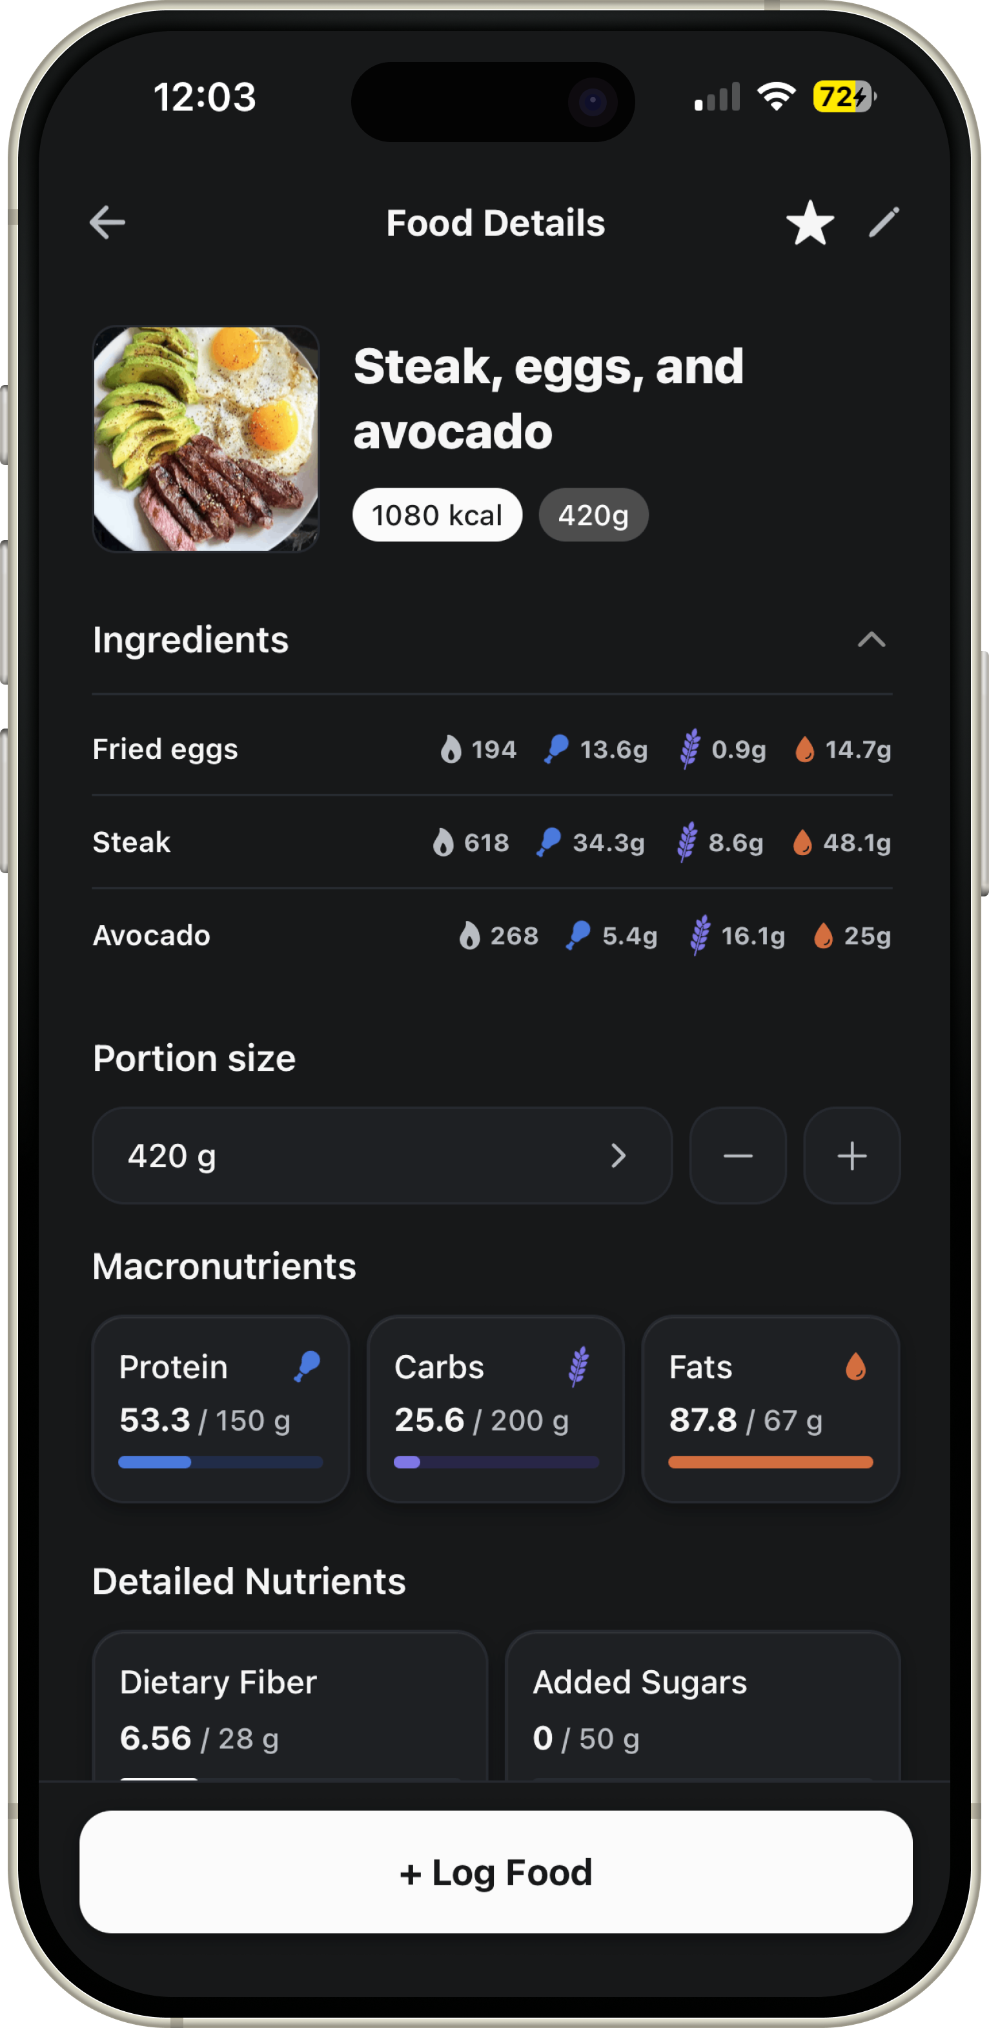Click the 420g weight badge

point(594,515)
